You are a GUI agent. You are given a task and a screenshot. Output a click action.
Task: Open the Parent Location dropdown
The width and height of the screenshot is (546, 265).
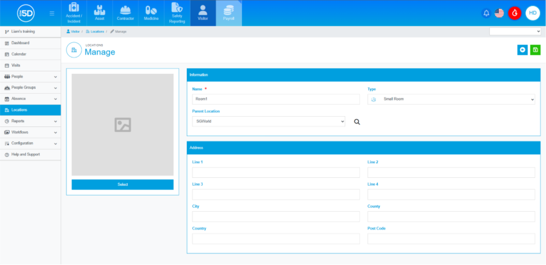268,121
